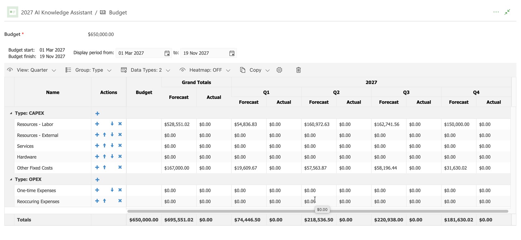
Task: Delete the Reoccuring Expenses row
Action: click(x=120, y=201)
